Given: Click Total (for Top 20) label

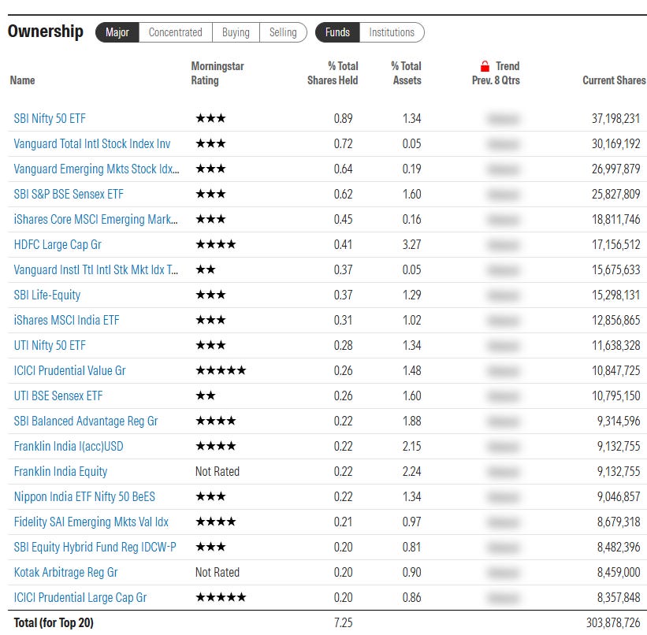Looking at the screenshot, I should point(54,622).
